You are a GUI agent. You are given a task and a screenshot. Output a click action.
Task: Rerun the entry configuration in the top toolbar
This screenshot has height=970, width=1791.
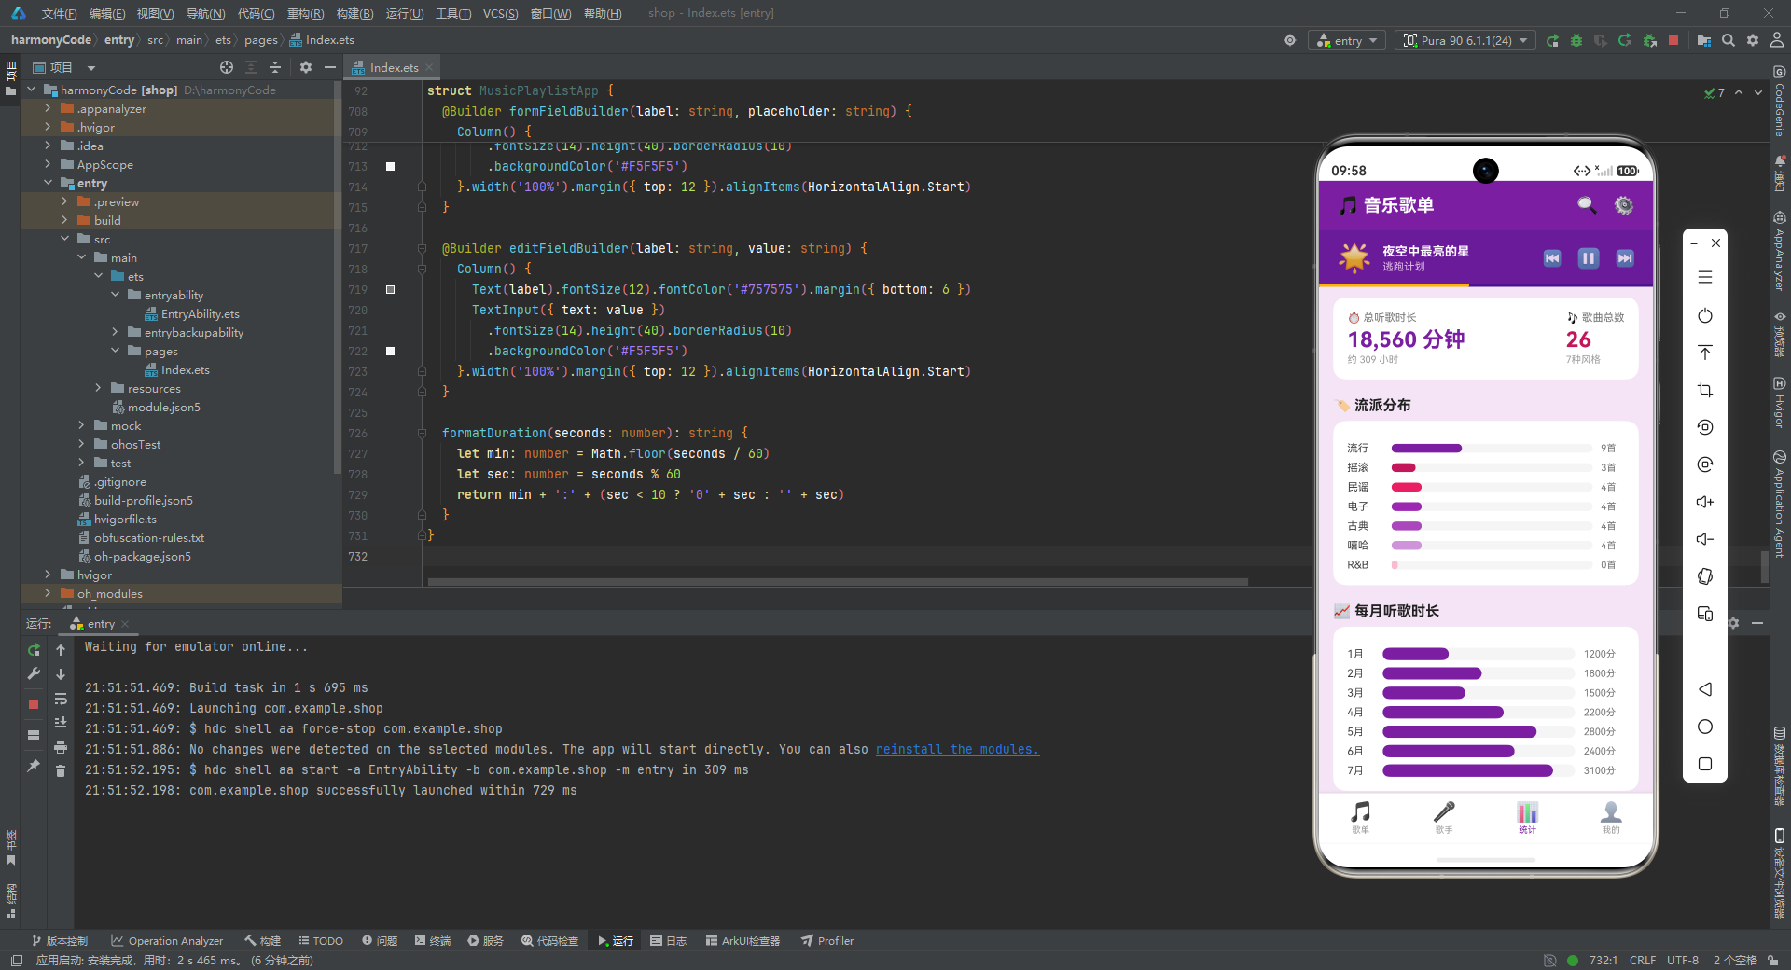(1552, 41)
